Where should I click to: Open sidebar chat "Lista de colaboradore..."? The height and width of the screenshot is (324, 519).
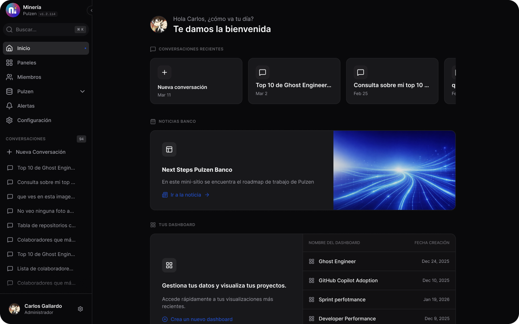[46, 269]
